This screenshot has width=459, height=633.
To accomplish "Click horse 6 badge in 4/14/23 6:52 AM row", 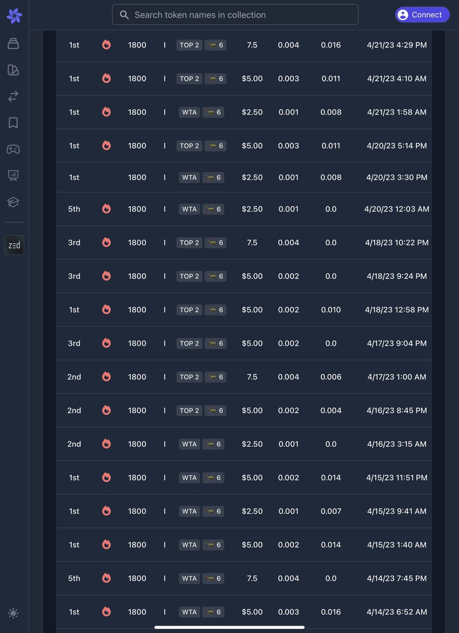I will (x=213, y=612).
